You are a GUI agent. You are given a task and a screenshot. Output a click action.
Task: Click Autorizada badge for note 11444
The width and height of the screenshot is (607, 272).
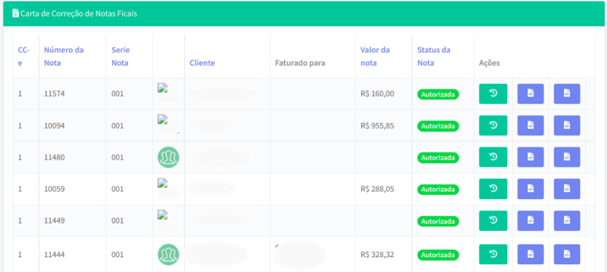438,255
